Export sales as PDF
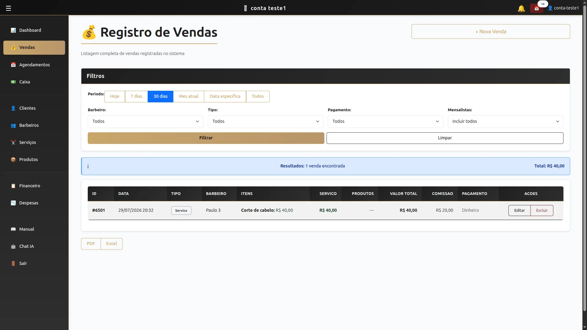Screen dimensions: 587x330 [91, 244]
